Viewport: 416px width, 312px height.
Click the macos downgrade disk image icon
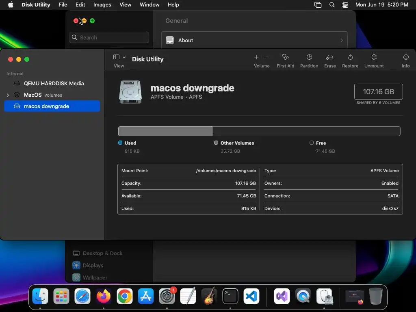(x=130, y=92)
